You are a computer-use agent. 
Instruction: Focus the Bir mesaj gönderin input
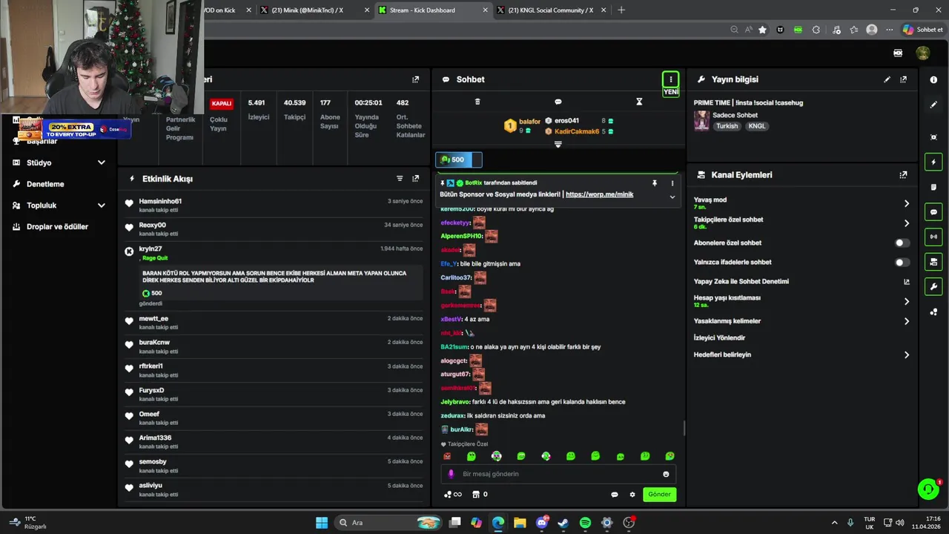point(558,474)
